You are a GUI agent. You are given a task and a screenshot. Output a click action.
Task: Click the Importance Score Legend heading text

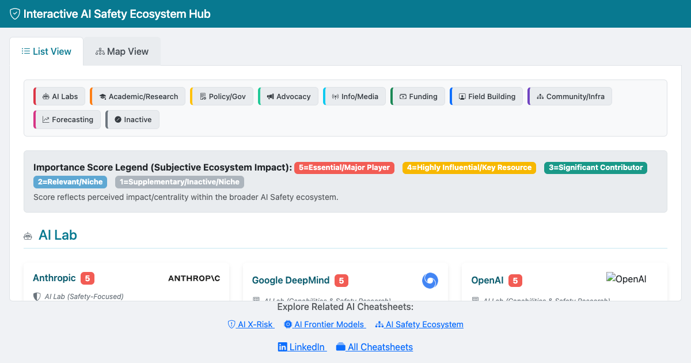(x=163, y=168)
